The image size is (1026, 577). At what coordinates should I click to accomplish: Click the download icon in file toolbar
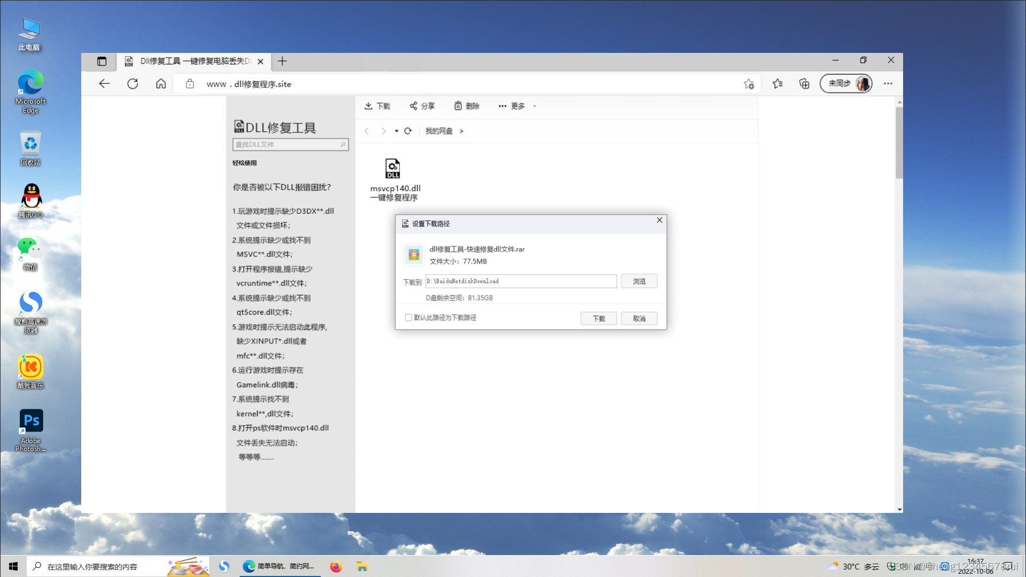click(x=369, y=106)
